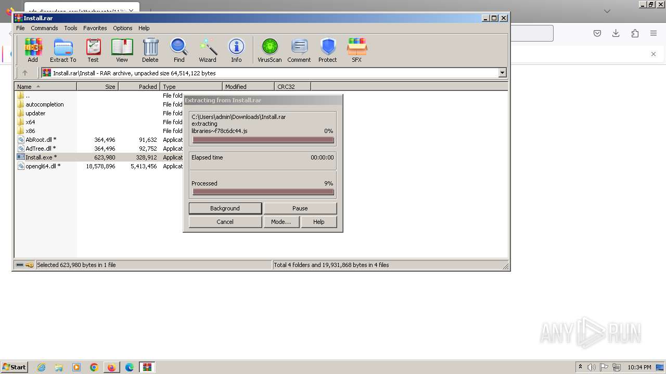Open the Windows Start menu

tap(14, 367)
